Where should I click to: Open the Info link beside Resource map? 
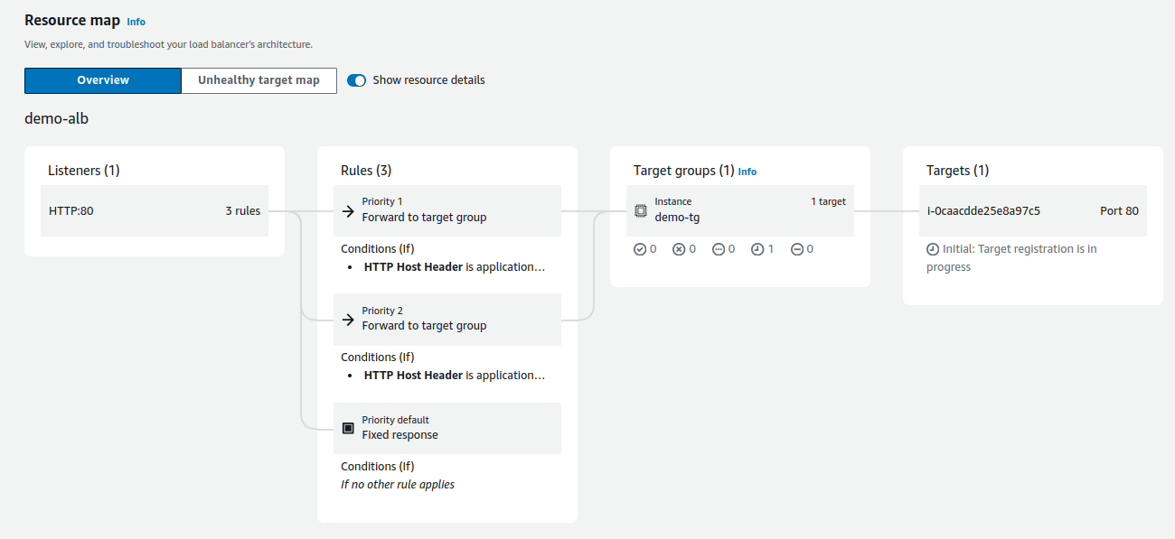point(136,22)
